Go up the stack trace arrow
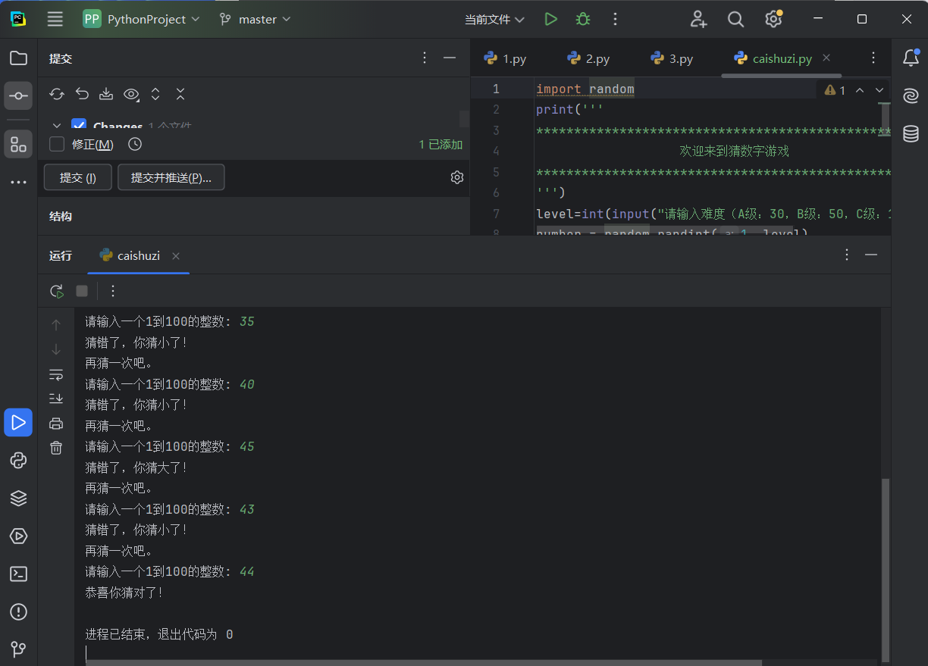Screen dimensions: 928x666 (x=56, y=324)
